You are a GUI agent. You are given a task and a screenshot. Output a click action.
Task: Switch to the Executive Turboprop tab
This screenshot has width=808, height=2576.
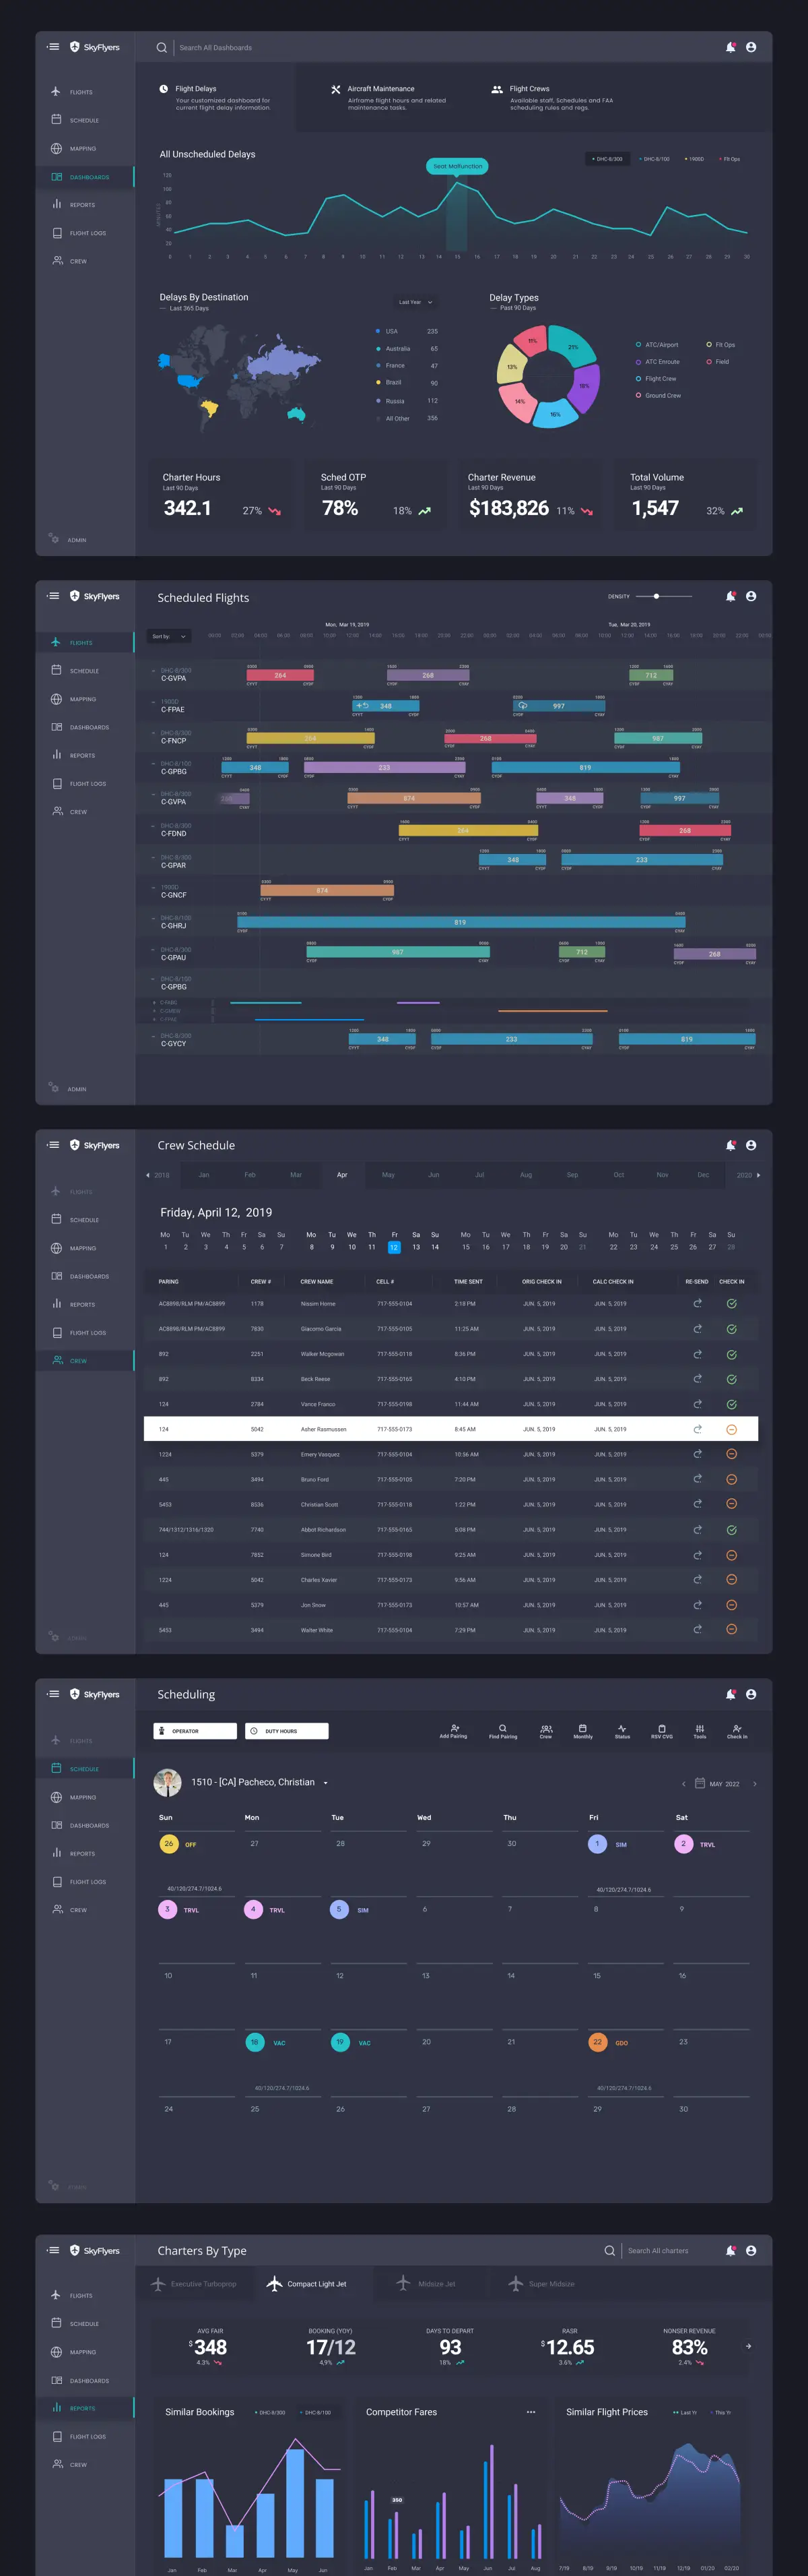(x=194, y=2283)
